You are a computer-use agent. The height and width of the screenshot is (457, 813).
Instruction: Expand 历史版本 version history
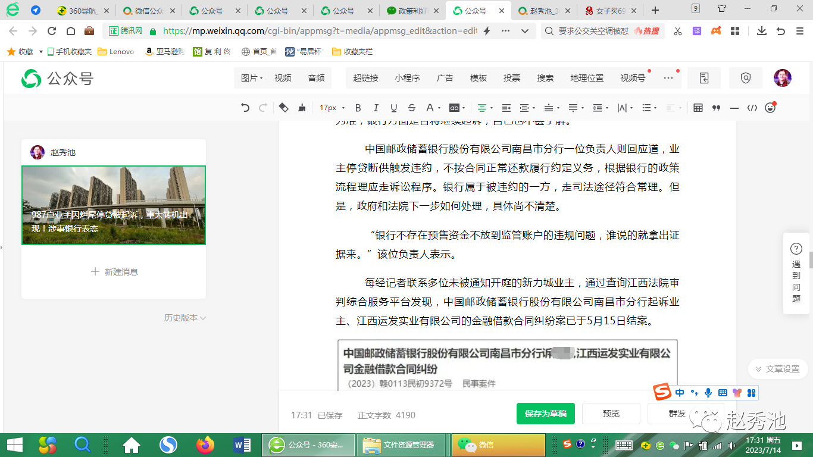click(x=185, y=318)
